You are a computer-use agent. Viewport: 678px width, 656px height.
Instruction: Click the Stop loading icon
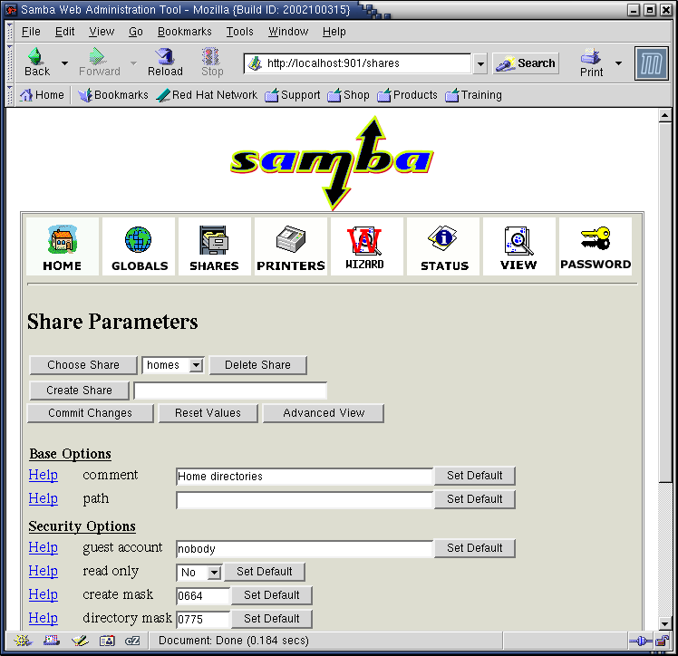[212, 63]
